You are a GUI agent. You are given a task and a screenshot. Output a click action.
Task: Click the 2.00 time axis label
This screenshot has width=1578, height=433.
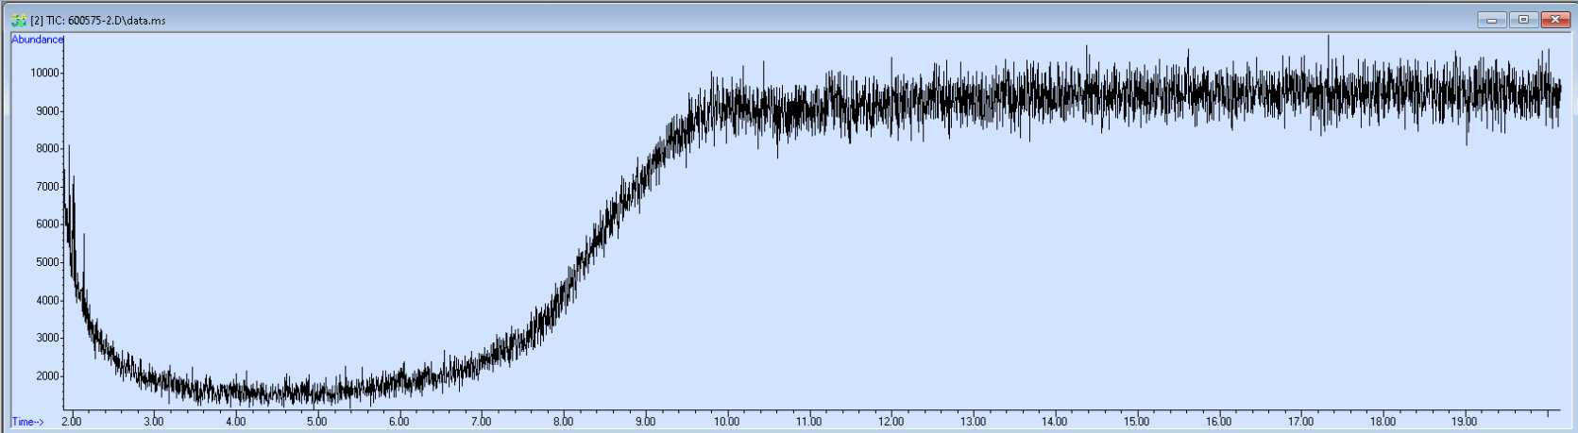[72, 422]
